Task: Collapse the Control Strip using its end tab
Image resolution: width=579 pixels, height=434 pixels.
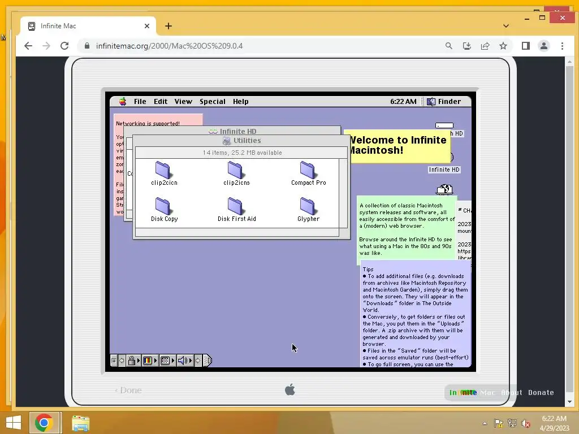Action: [208, 361]
